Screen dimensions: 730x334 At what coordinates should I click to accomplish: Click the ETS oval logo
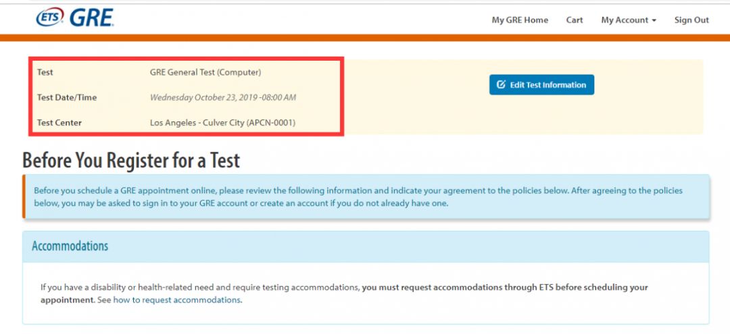pyautogui.click(x=50, y=17)
